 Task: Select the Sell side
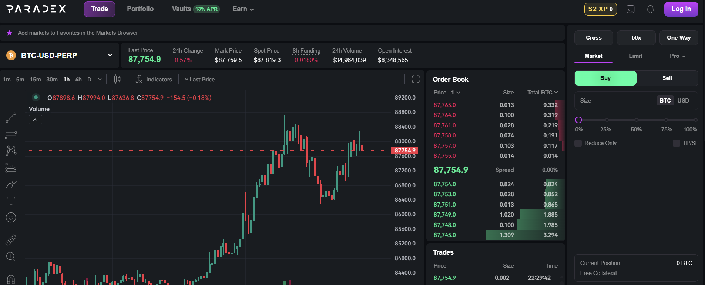click(x=667, y=78)
